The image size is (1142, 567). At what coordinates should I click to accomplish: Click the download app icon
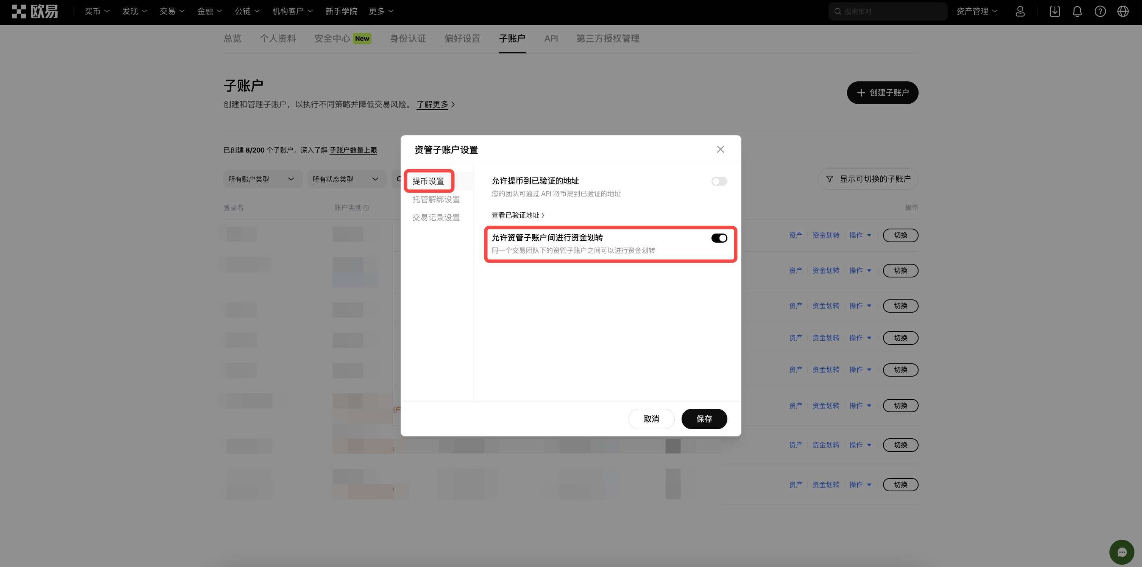(x=1055, y=11)
